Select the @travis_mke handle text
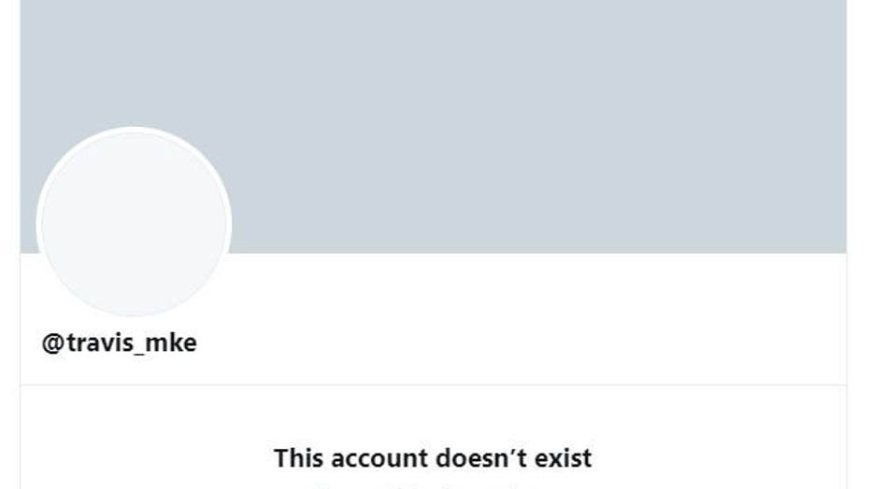This screenshot has width=871, height=489. (119, 343)
